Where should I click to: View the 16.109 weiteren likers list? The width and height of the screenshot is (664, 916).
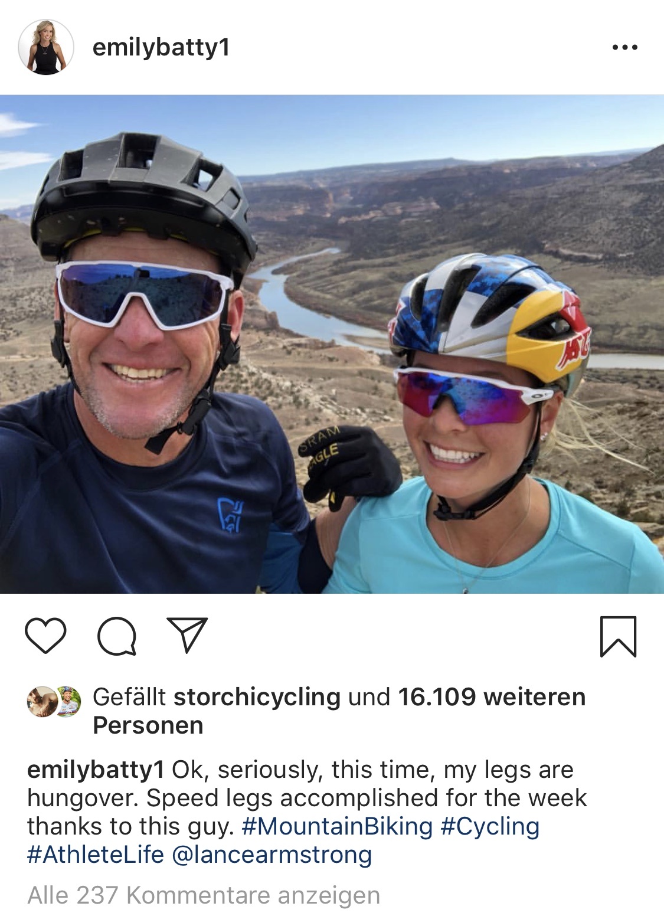coord(491,697)
